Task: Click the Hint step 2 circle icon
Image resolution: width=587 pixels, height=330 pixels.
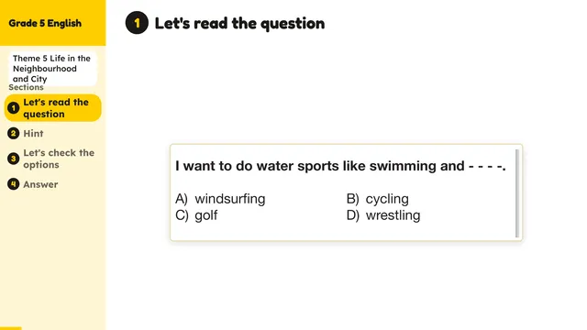Action: click(x=14, y=133)
